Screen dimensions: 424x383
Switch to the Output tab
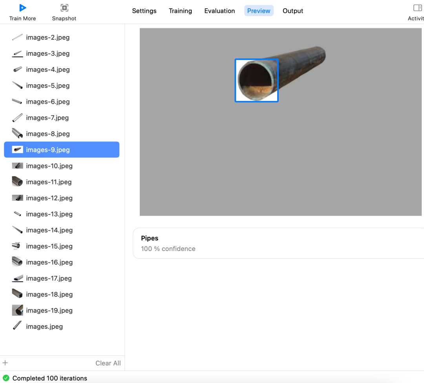(293, 11)
